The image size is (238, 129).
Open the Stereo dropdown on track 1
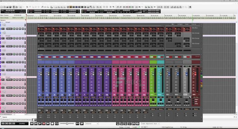click(9, 29)
